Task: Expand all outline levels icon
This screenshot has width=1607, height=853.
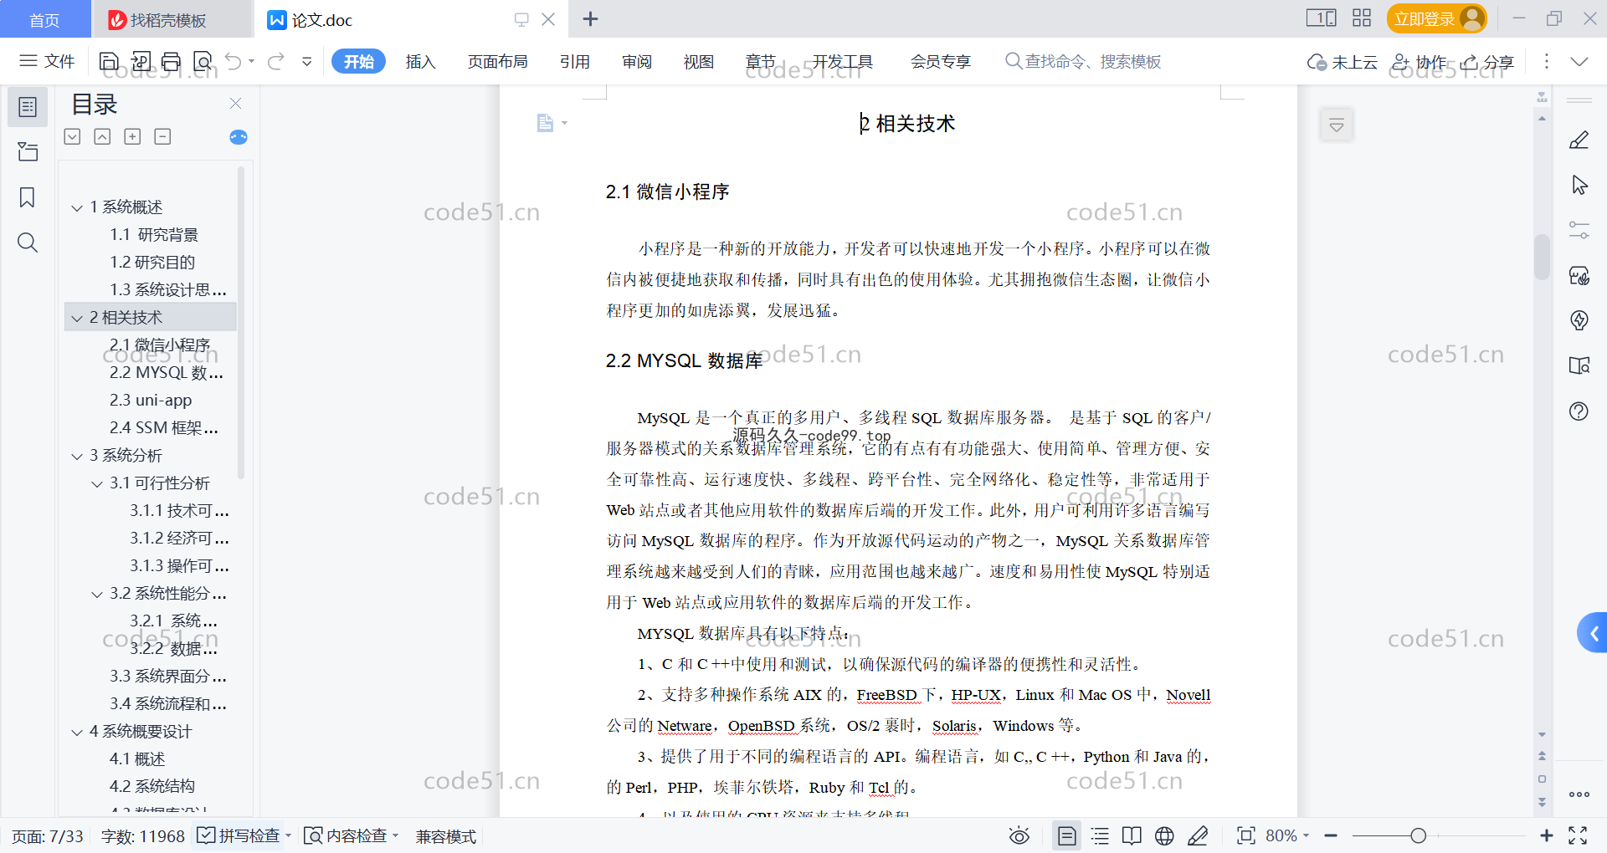Action: coord(73,136)
